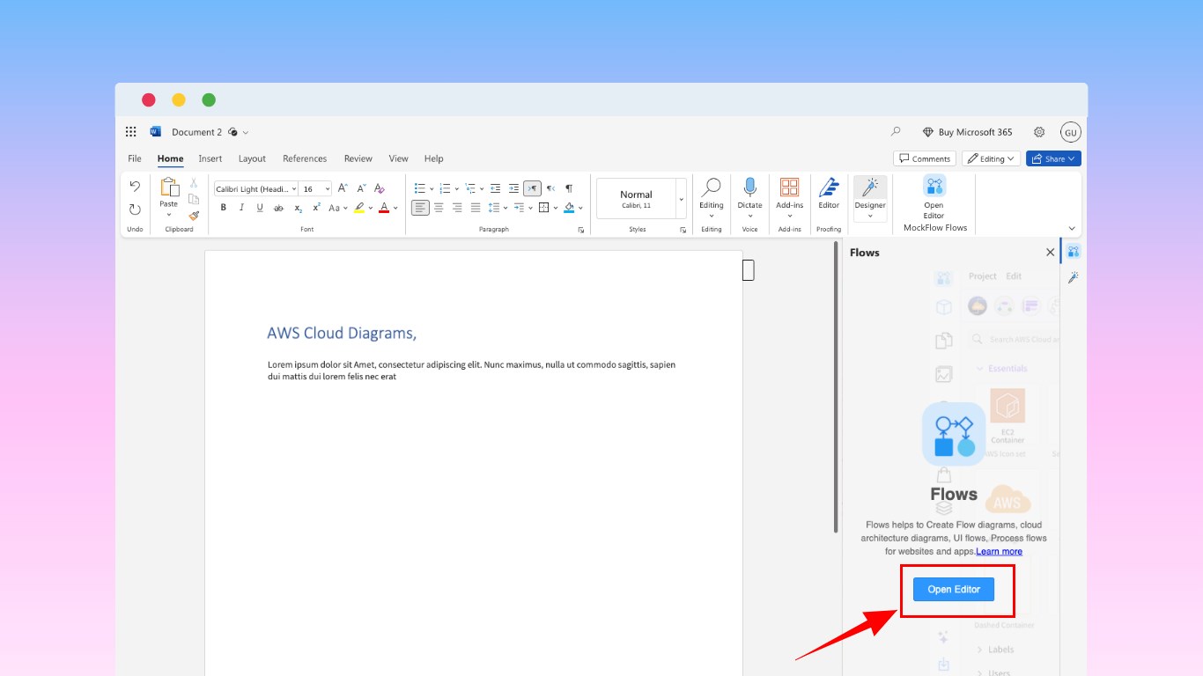The height and width of the screenshot is (676, 1203).
Task: Toggle bold formatting
Action: click(224, 208)
